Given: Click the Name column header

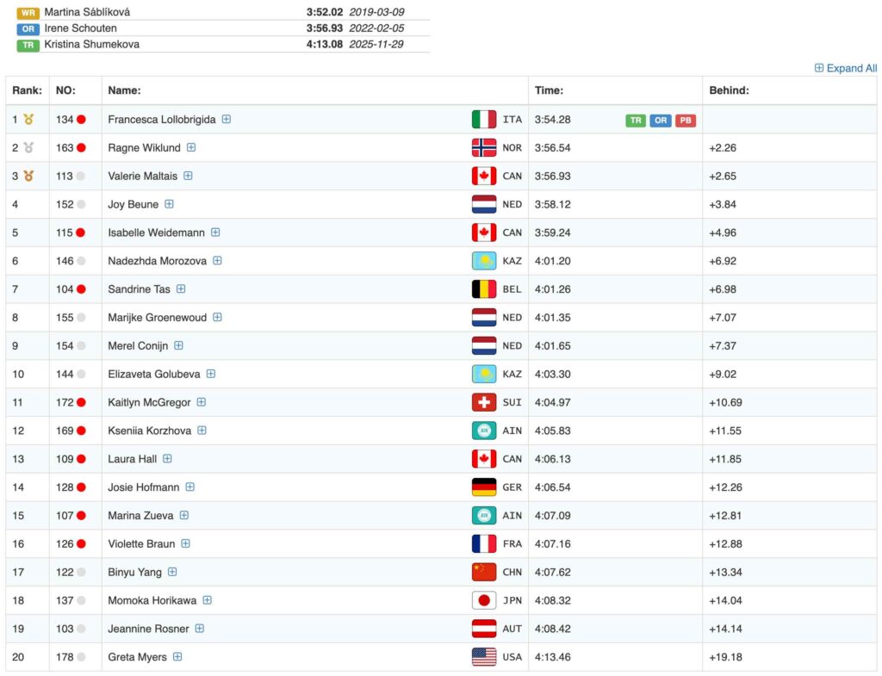Looking at the screenshot, I should [124, 90].
